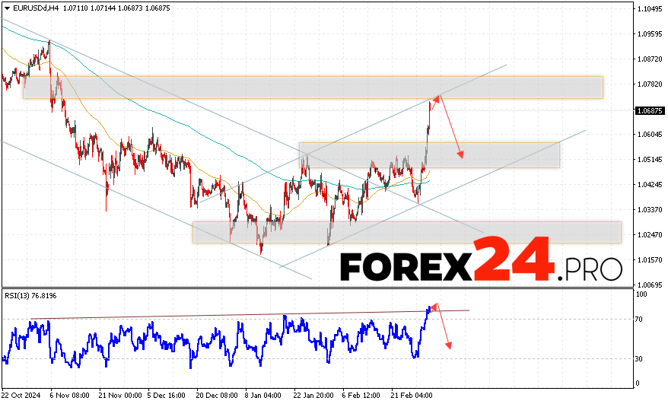
Task: Click the 6 Nov 08:00 time label
Action: pos(69,396)
